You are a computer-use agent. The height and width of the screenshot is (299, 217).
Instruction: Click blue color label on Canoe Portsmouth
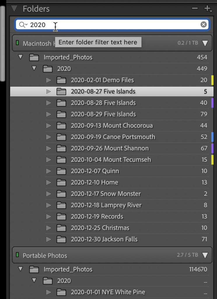click(212, 137)
